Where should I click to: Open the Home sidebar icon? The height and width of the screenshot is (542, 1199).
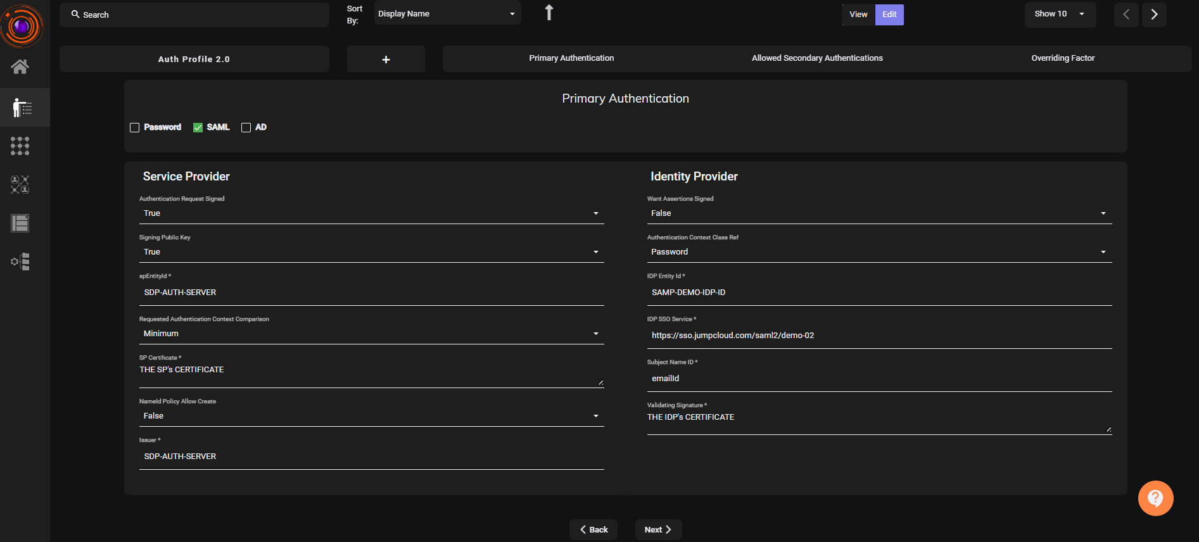pyautogui.click(x=20, y=66)
